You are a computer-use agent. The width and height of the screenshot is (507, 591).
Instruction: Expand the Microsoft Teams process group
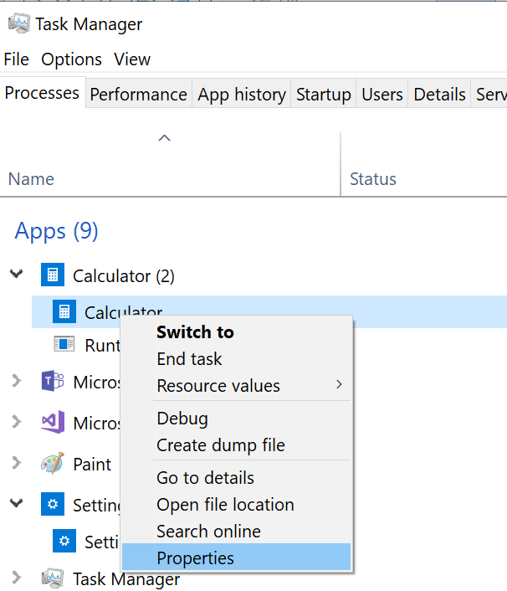point(16,381)
